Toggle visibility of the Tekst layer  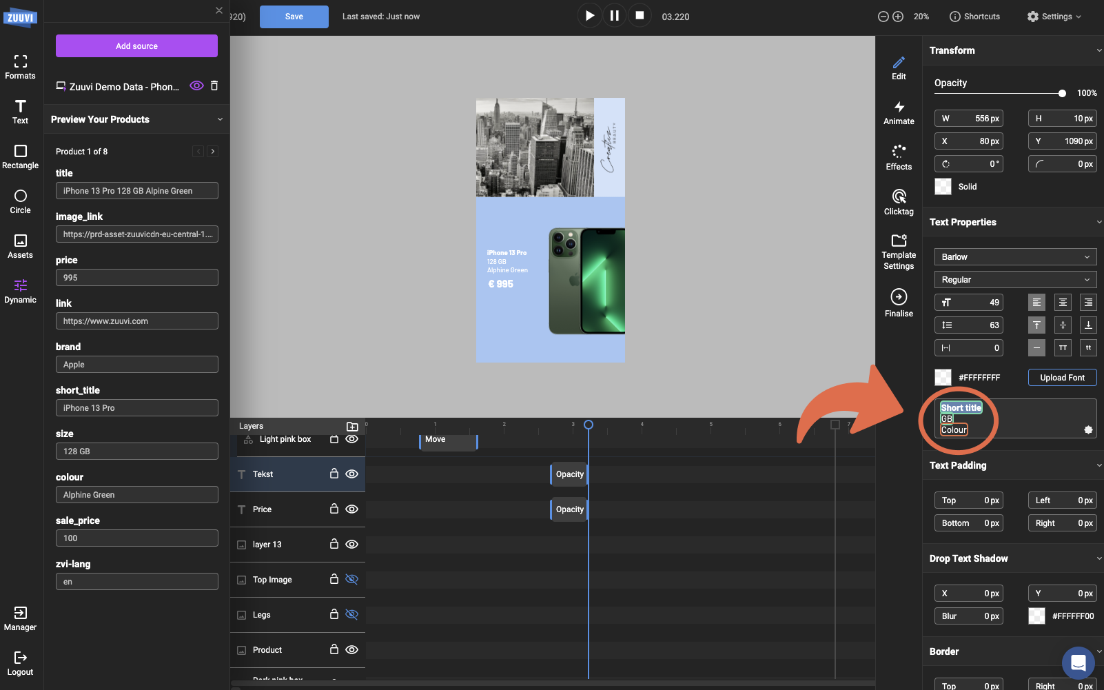(x=352, y=474)
